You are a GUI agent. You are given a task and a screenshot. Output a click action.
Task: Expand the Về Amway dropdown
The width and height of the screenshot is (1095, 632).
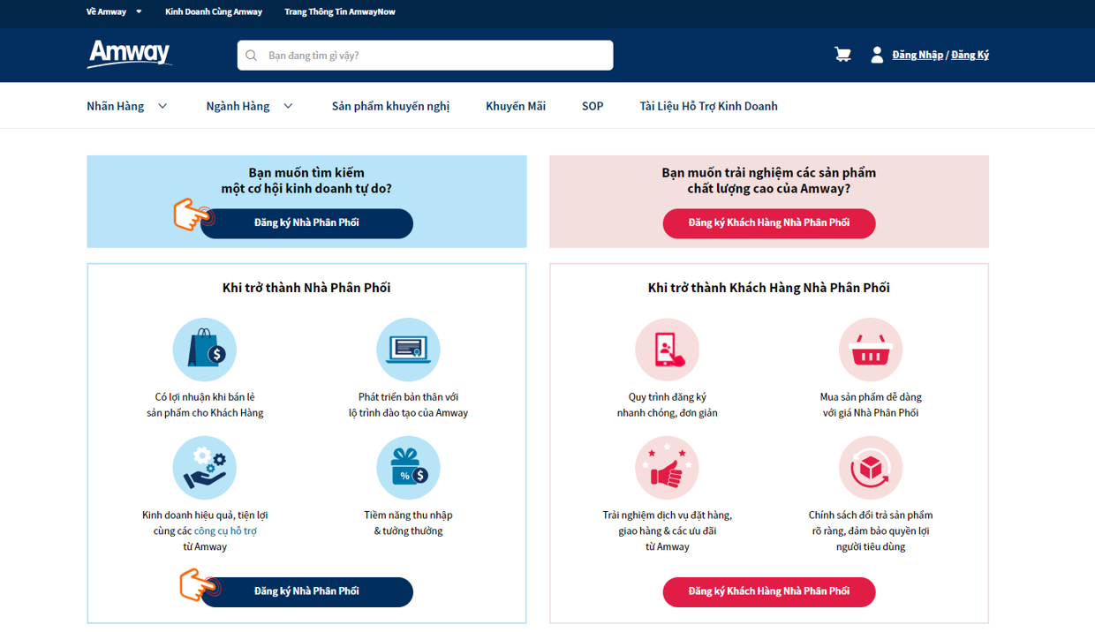click(115, 12)
